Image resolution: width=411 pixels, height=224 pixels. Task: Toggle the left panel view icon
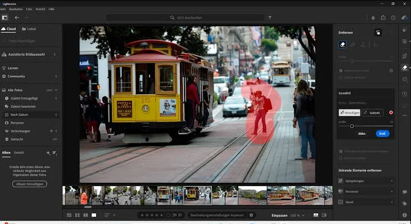4,17
